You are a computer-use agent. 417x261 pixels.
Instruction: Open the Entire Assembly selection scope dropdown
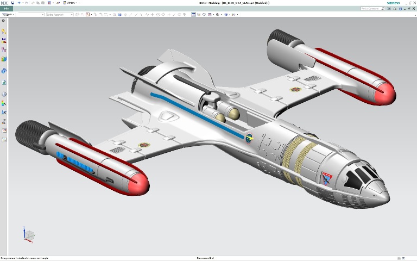[x=59, y=15]
